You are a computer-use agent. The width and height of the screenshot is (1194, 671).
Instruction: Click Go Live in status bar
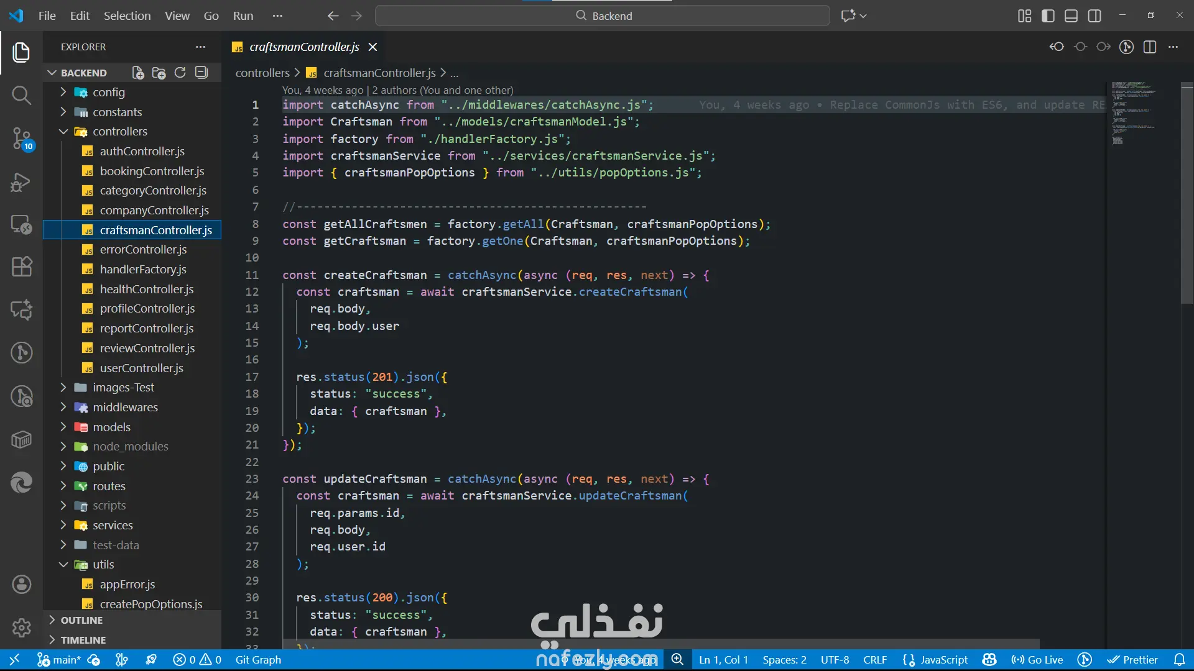click(x=1037, y=660)
